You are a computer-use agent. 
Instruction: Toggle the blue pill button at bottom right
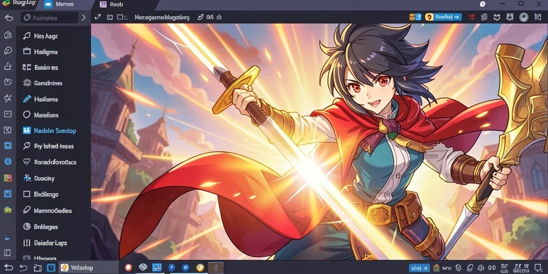coord(420,268)
